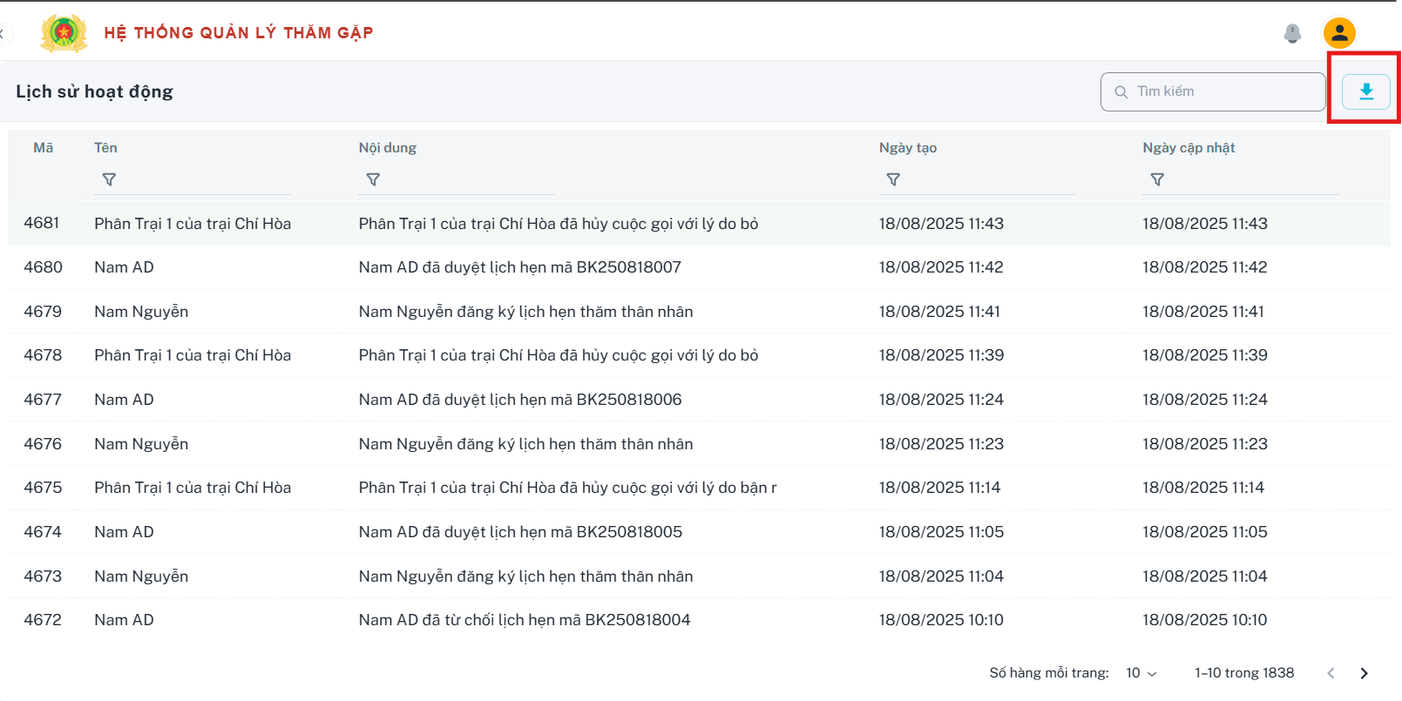
Task: Sort by the Ngày tạo column header
Action: click(908, 148)
